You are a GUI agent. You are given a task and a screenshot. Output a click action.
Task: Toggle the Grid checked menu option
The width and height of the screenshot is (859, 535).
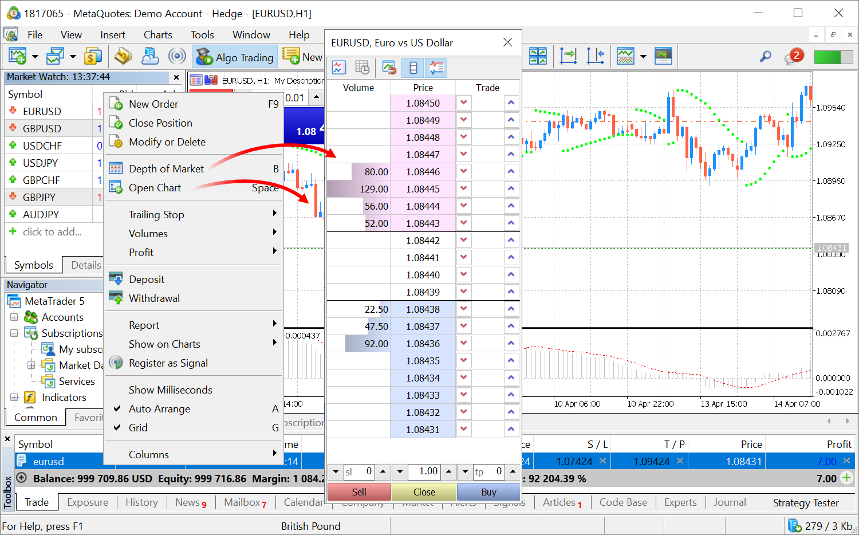point(138,428)
